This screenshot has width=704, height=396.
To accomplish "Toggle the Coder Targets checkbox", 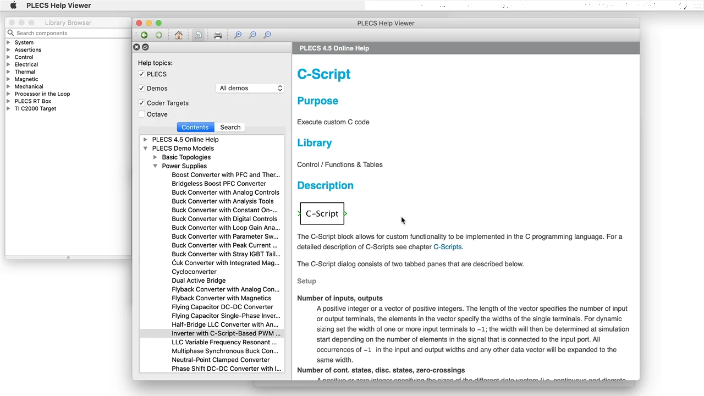I will tap(141, 103).
